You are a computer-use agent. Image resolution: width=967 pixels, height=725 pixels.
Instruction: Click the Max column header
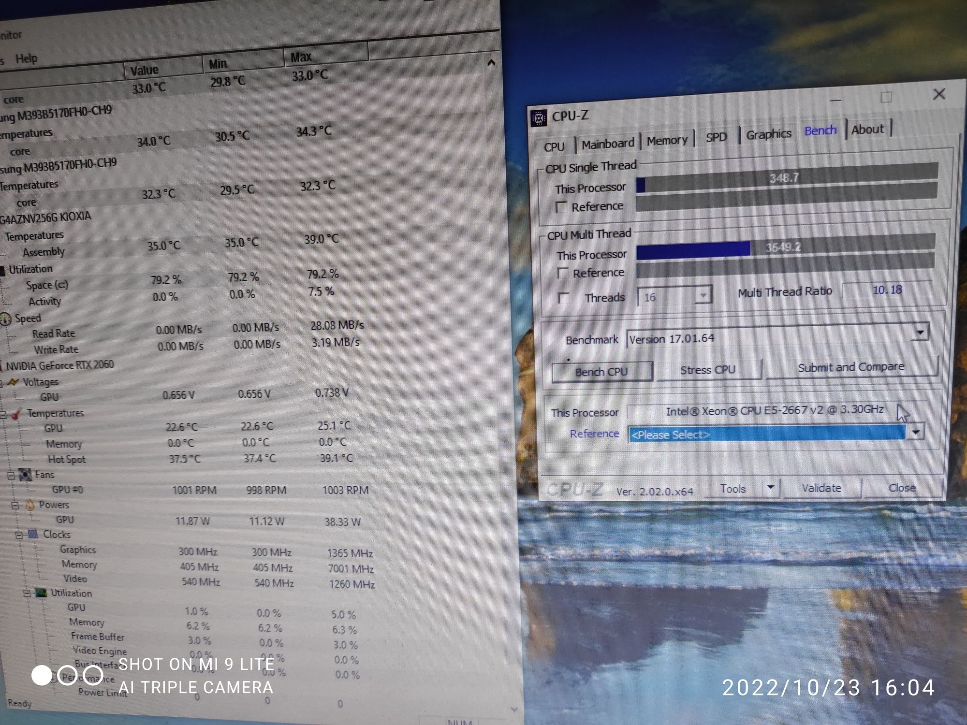click(x=326, y=57)
